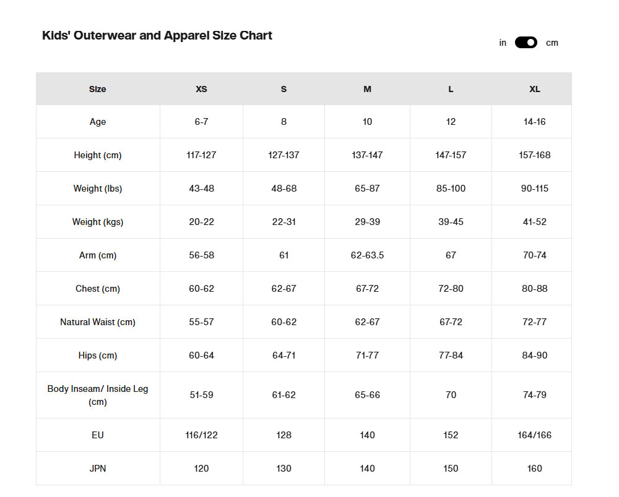619x497 pixels.
Task: Click the 14-16 age cell
Action: click(534, 122)
